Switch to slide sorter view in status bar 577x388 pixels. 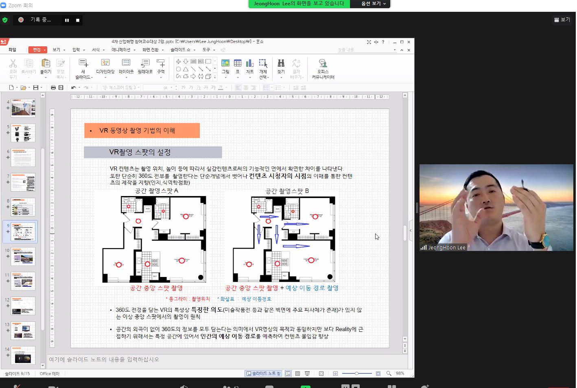pos(297,373)
